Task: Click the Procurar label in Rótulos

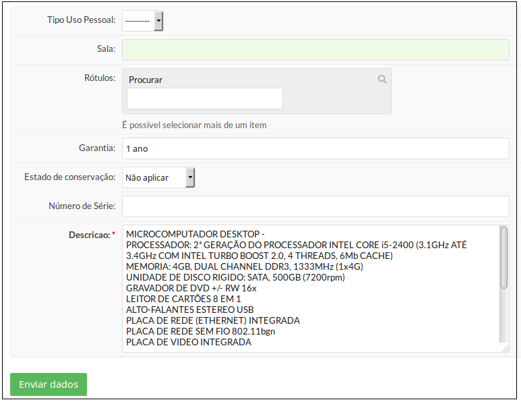Action: coord(146,80)
